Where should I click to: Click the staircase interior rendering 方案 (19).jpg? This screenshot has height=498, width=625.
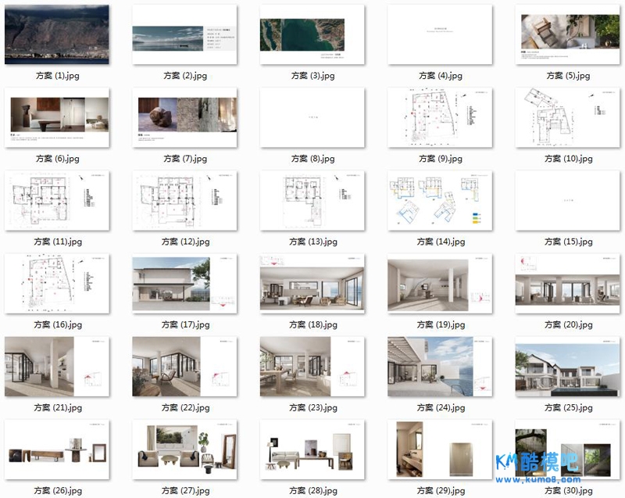tap(440, 285)
